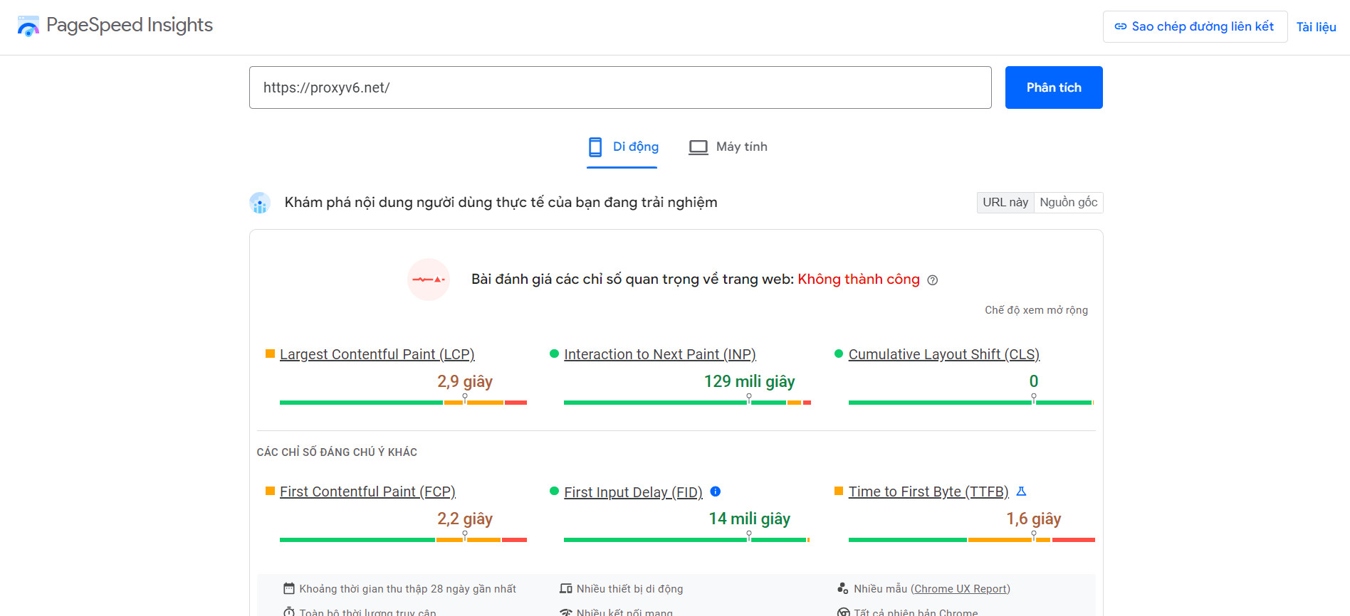Click the PageSpeed Insights logo icon
Image resolution: width=1350 pixels, height=616 pixels.
point(28,26)
